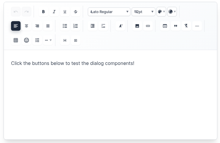Insert a blockquote

point(176,26)
